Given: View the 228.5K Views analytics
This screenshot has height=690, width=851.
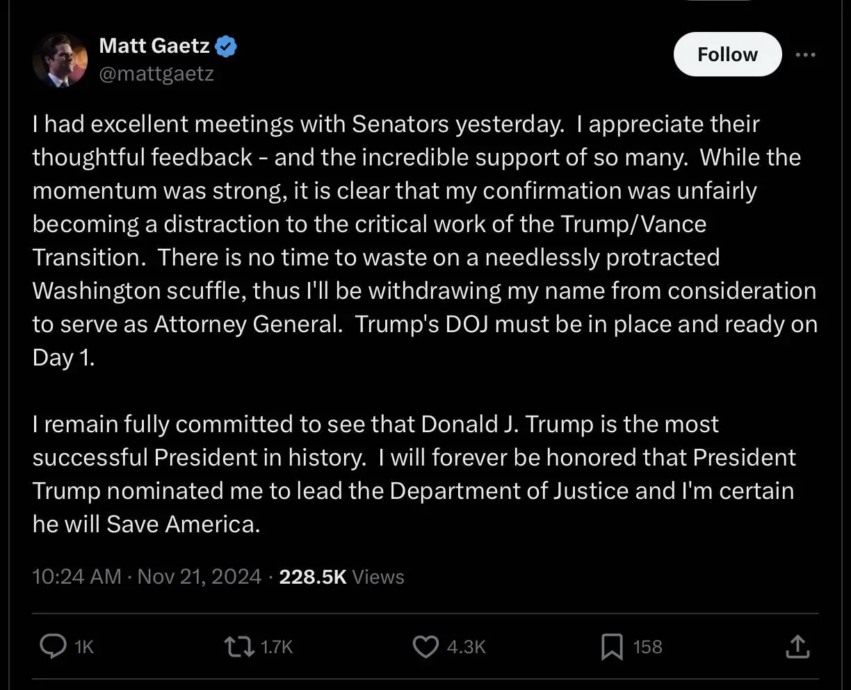Looking at the screenshot, I should 341,577.
